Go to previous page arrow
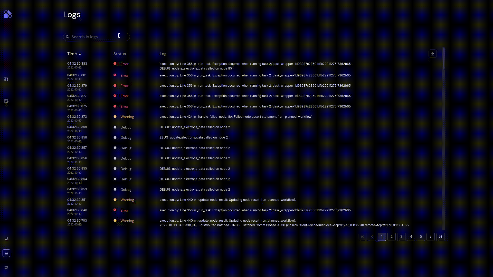 point(372,237)
